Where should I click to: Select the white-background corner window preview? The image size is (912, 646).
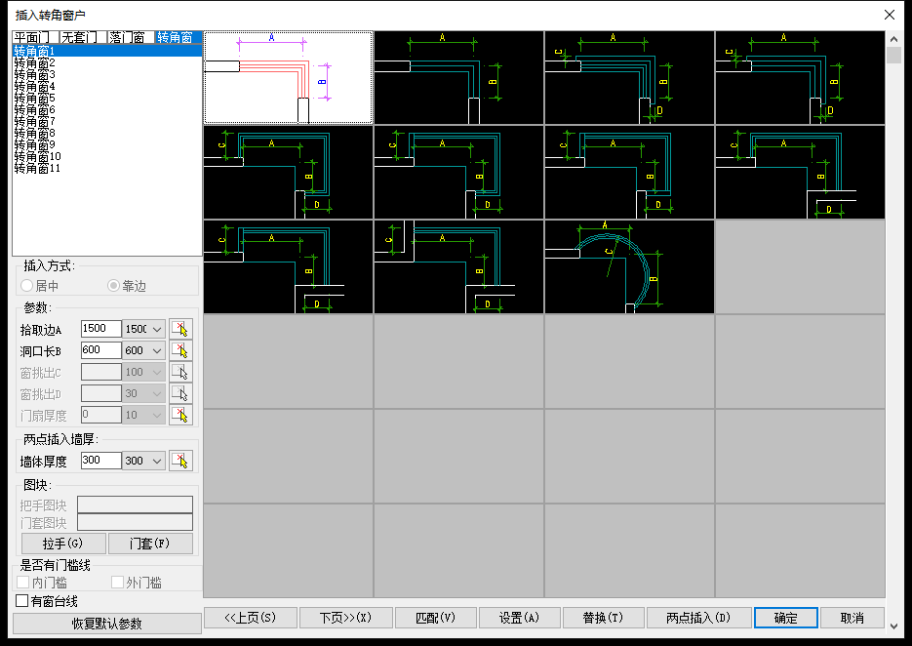[288, 77]
